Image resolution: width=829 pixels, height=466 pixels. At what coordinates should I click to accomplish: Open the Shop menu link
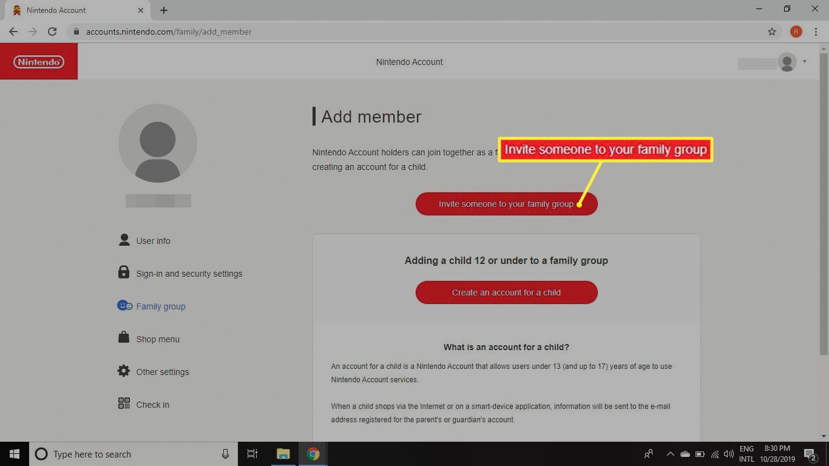click(x=158, y=339)
